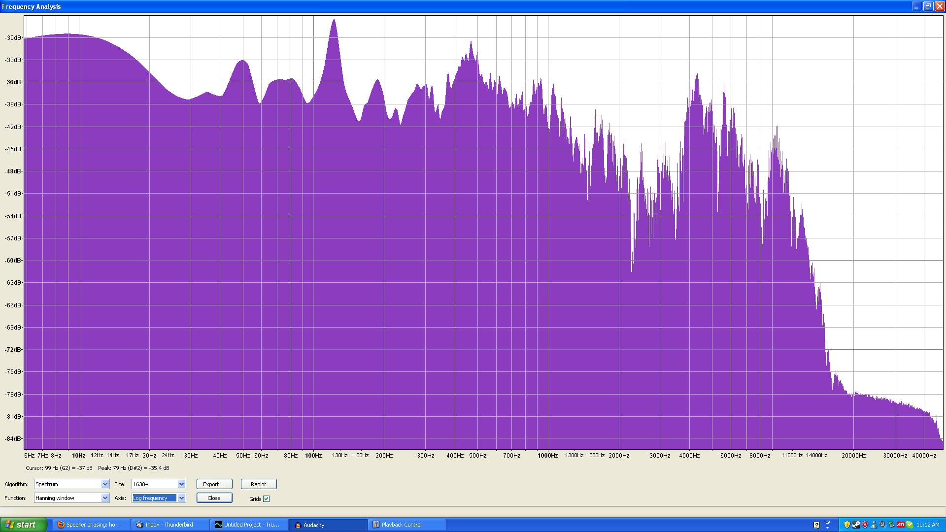The height and width of the screenshot is (532, 946).
Task: Click the Cursor: 99 Hz readout text
Action: point(59,468)
